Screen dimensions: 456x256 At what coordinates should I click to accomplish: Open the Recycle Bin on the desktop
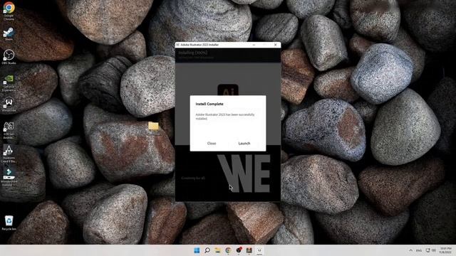tap(9, 223)
